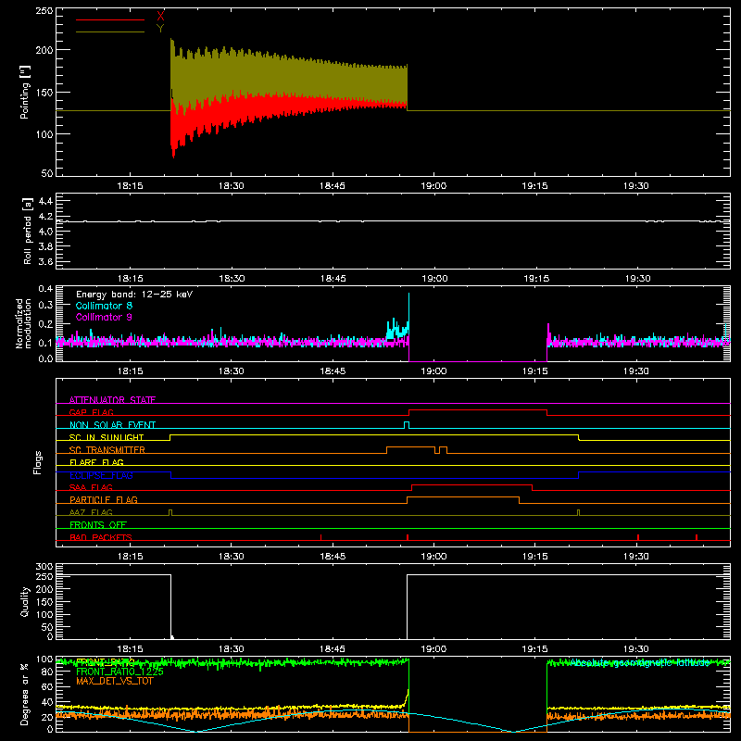Click the 'Roll period [s]' axis title

(x=28, y=231)
